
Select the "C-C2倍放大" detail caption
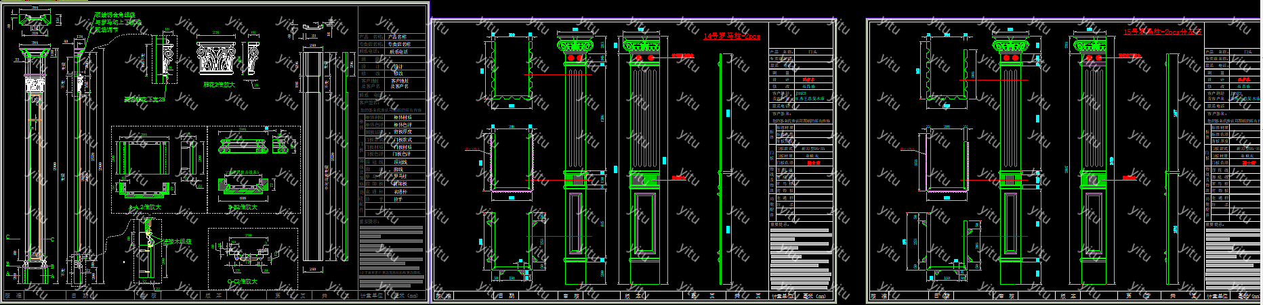pyautogui.click(x=242, y=281)
